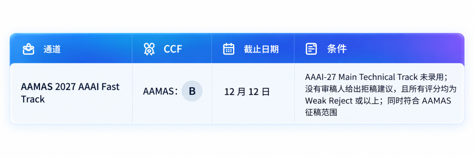
Task: Choose the 截止日期 column header label
Action: tap(261, 49)
